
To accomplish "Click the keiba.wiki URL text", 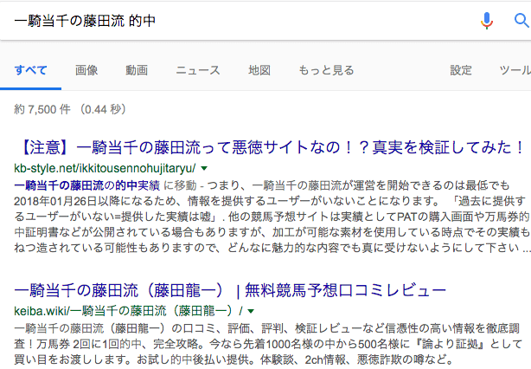I will (128, 311).
